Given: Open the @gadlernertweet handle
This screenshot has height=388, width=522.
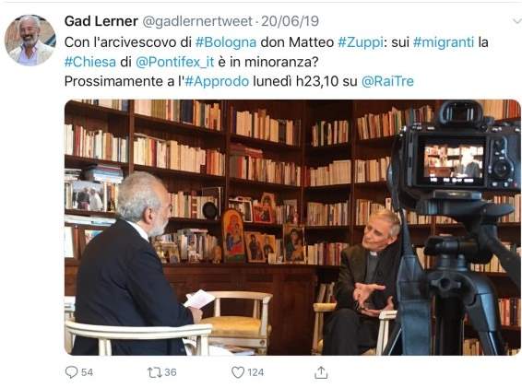Looking at the screenshot, I should pyautogui.click(x=197, y=21).
